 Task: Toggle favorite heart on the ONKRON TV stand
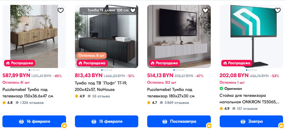coord(278,10)
